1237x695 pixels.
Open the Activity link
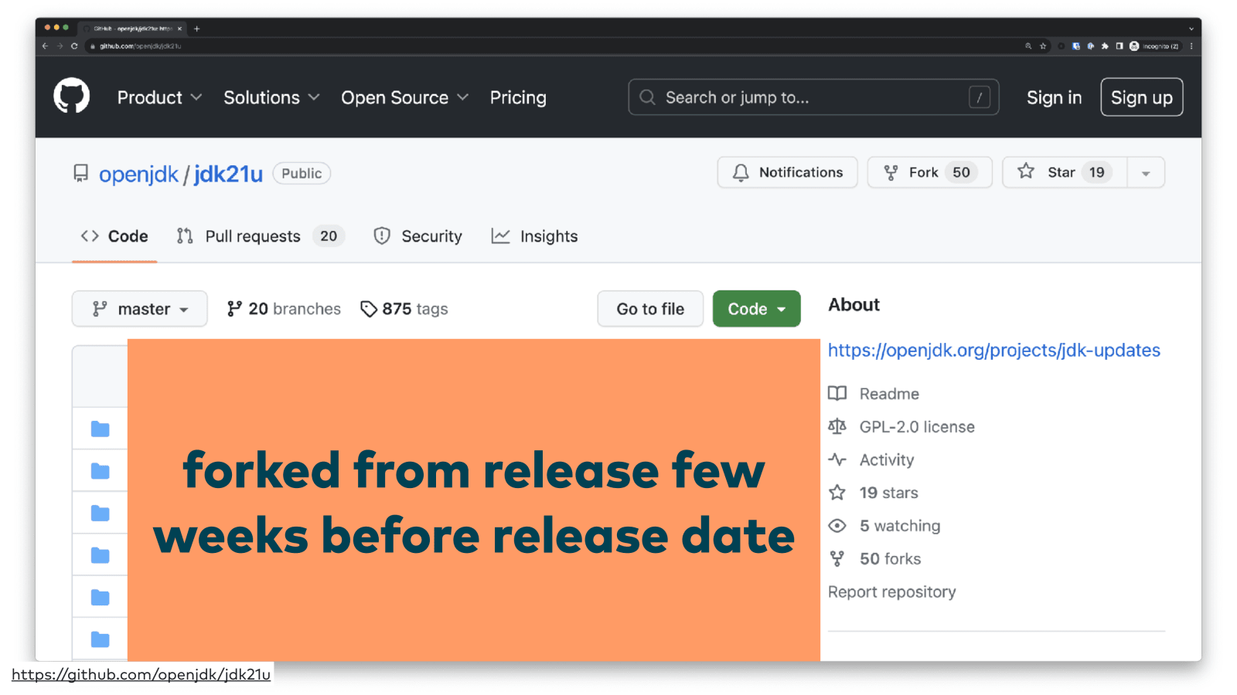click(887, 460)
